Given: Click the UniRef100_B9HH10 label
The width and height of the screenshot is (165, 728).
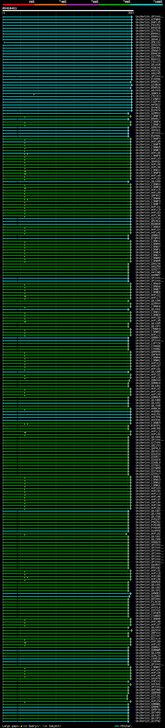Looking at the screenshot, I should point(148,36).
